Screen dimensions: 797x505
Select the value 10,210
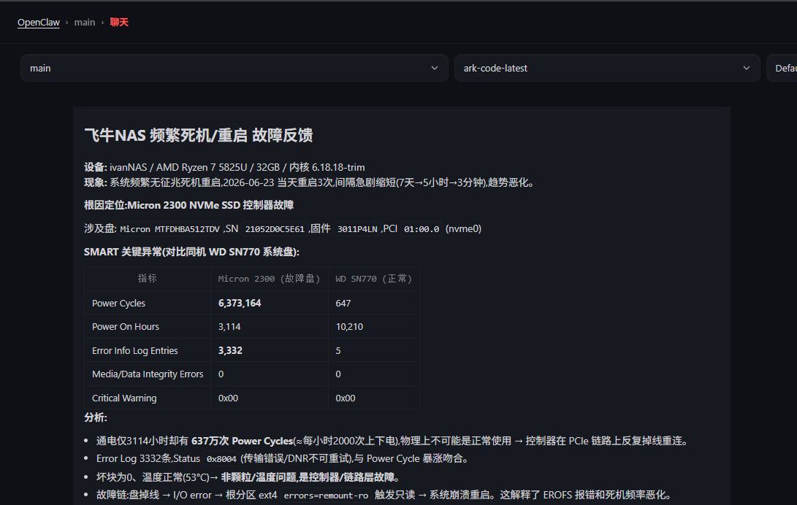(349, 327)
